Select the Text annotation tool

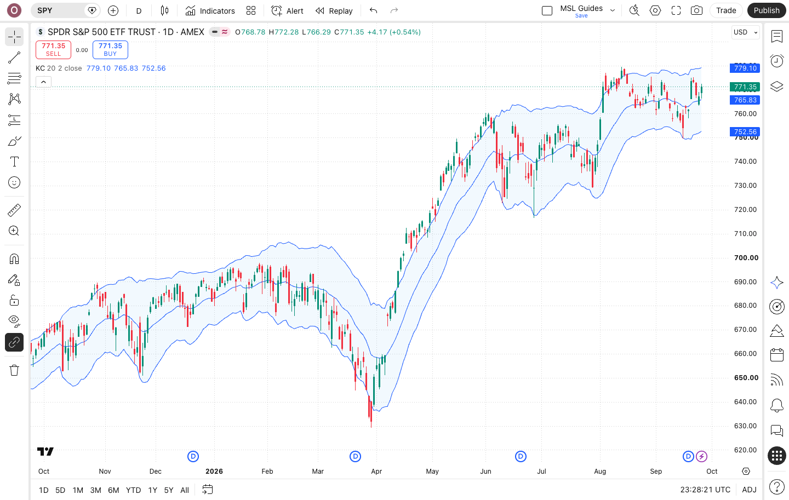click(14, 162)
